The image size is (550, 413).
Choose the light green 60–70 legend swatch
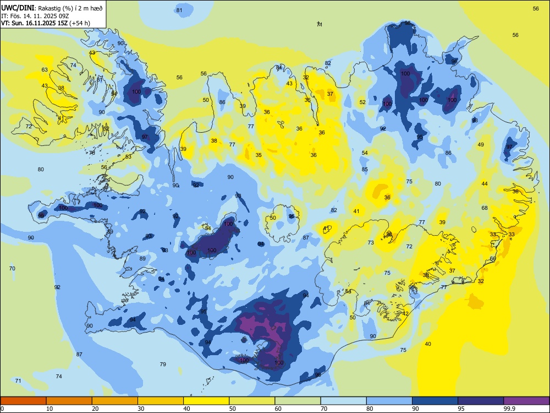click(x=298, y=401)
